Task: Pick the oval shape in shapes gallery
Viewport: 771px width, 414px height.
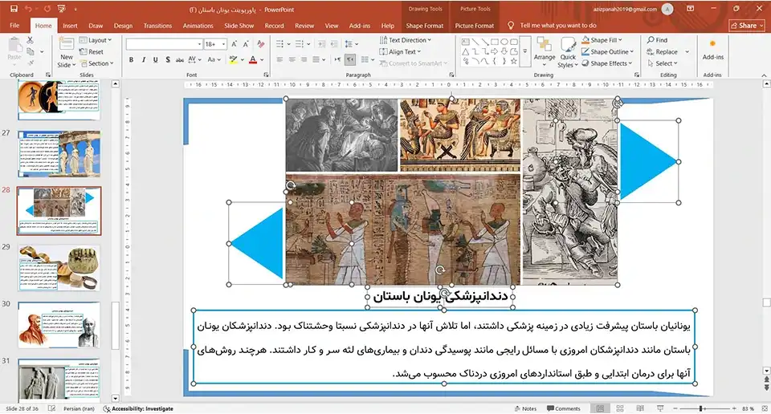Action: pos(504,43)
